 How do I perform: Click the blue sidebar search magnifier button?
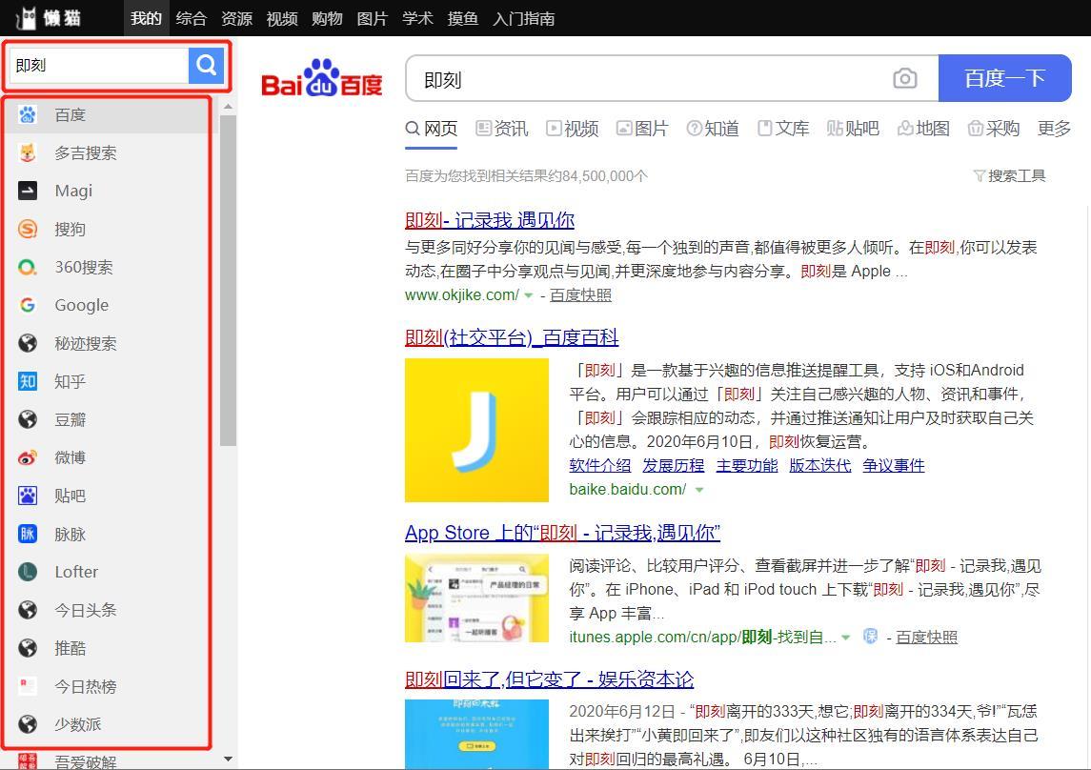coord(206,66)
